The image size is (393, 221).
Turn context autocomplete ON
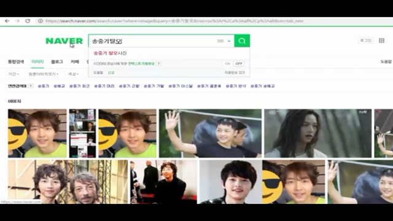tap(228, 64)
